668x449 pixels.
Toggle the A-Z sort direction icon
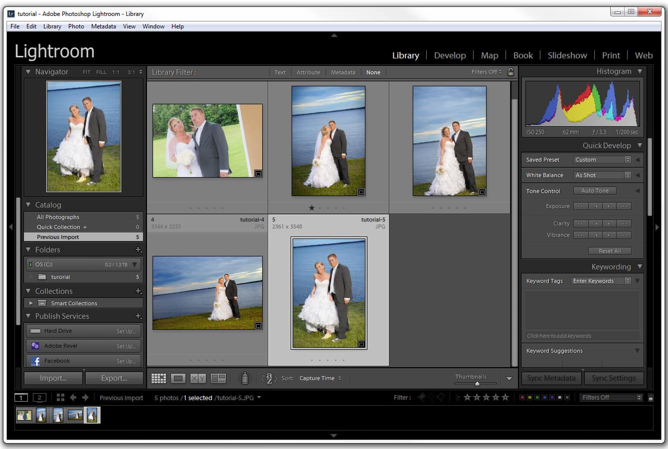point(269,378)
